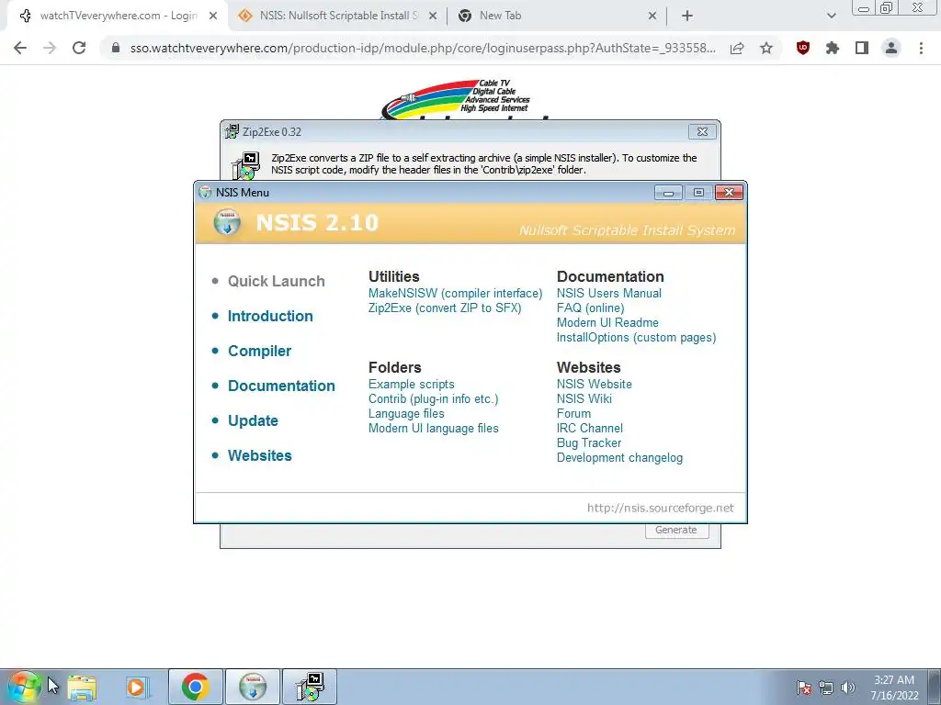Close the Zip2Exe 0.32 window

point(702,132)
